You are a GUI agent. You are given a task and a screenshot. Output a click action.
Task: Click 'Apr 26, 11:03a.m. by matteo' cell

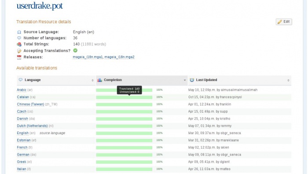tap(209, 169)
